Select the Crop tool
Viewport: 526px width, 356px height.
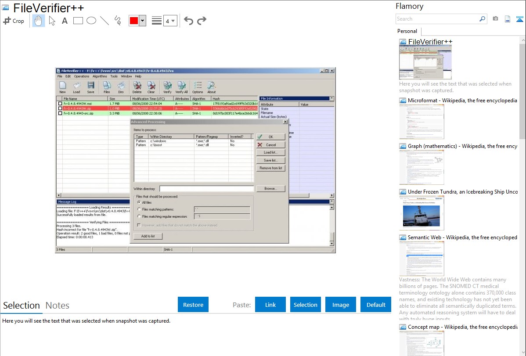coord(14,21)
